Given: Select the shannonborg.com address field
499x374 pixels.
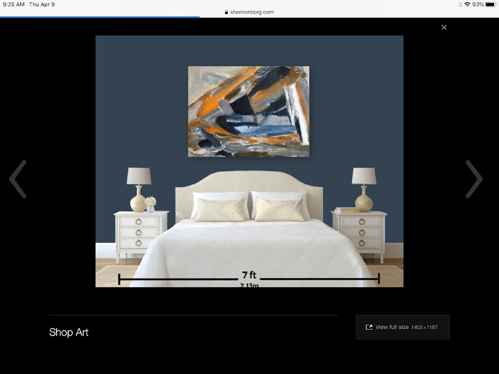Looking at the screenshot, I should point(251,12).
